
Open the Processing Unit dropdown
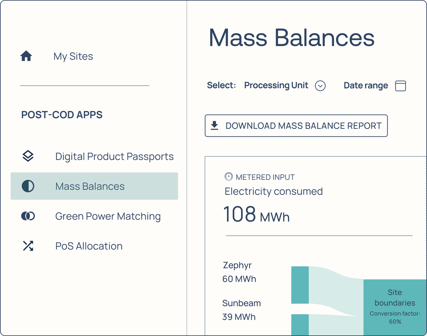(x=276, y=85)
